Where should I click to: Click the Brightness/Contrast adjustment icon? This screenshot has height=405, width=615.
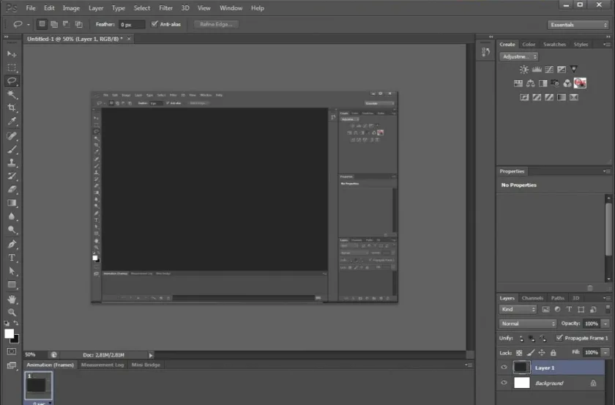[524, 70]
